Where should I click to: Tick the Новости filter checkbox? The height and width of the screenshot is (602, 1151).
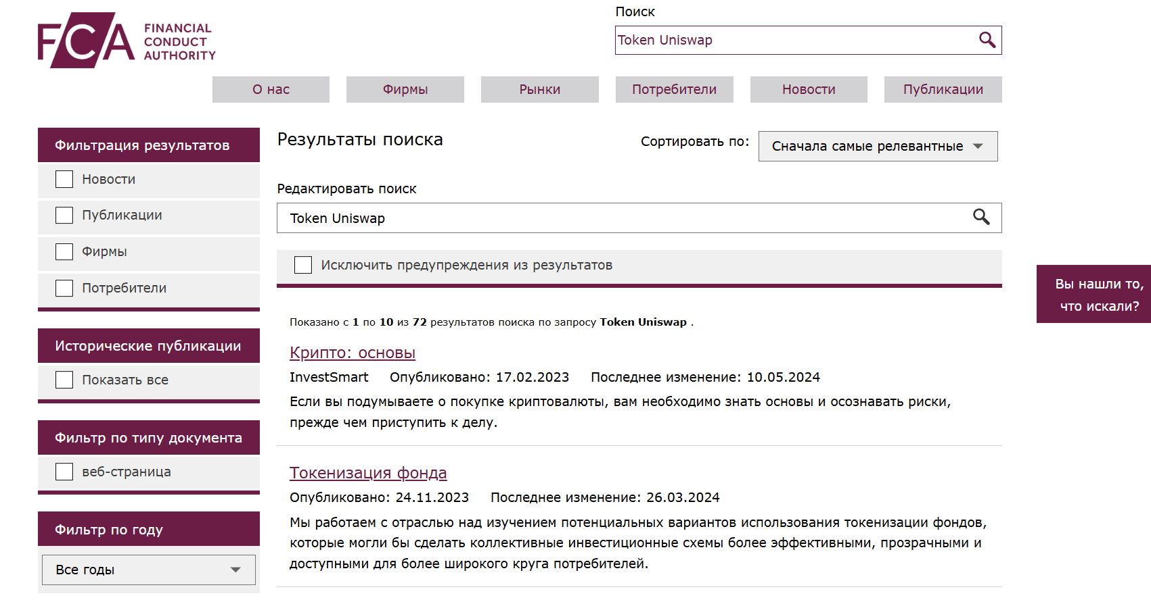(64, 179)
